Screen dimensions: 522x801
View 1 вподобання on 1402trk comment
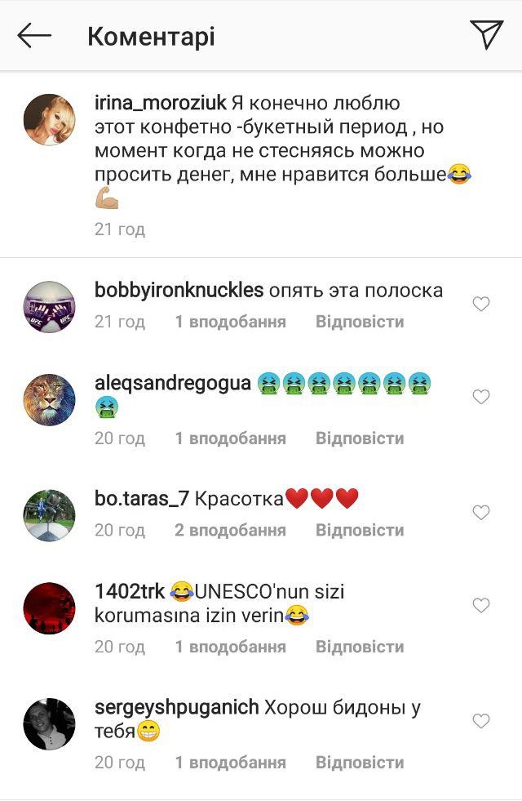coord(230,647)
